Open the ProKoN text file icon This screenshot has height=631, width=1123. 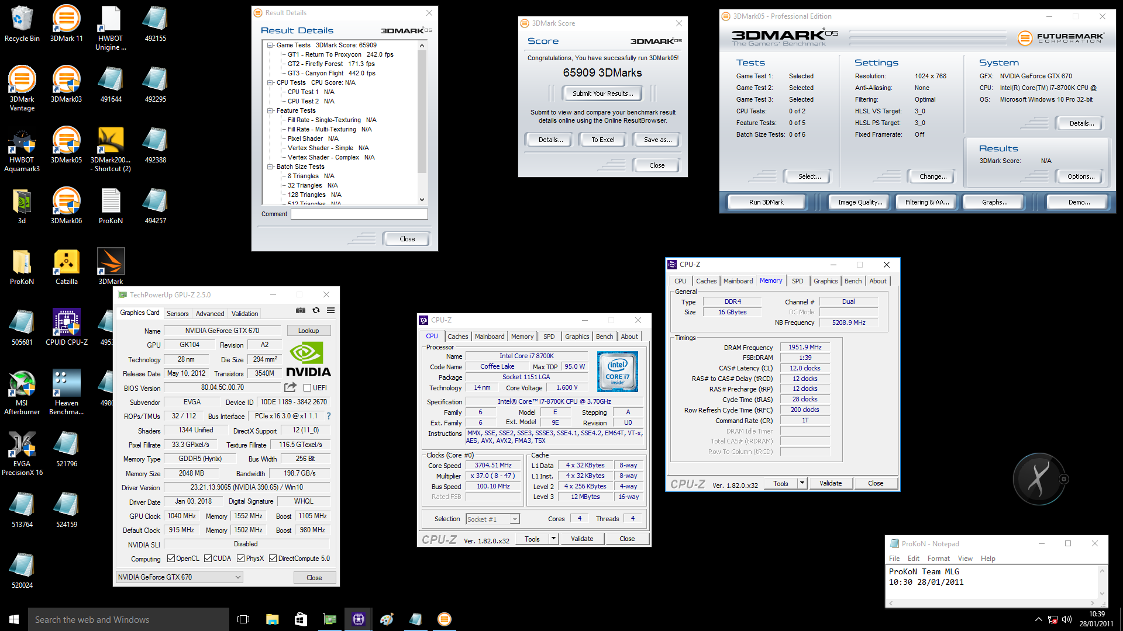pyautogui.click(x=111, y=206)
